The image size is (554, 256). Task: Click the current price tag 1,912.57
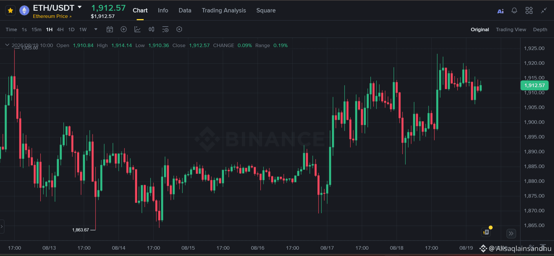[535, 85]
